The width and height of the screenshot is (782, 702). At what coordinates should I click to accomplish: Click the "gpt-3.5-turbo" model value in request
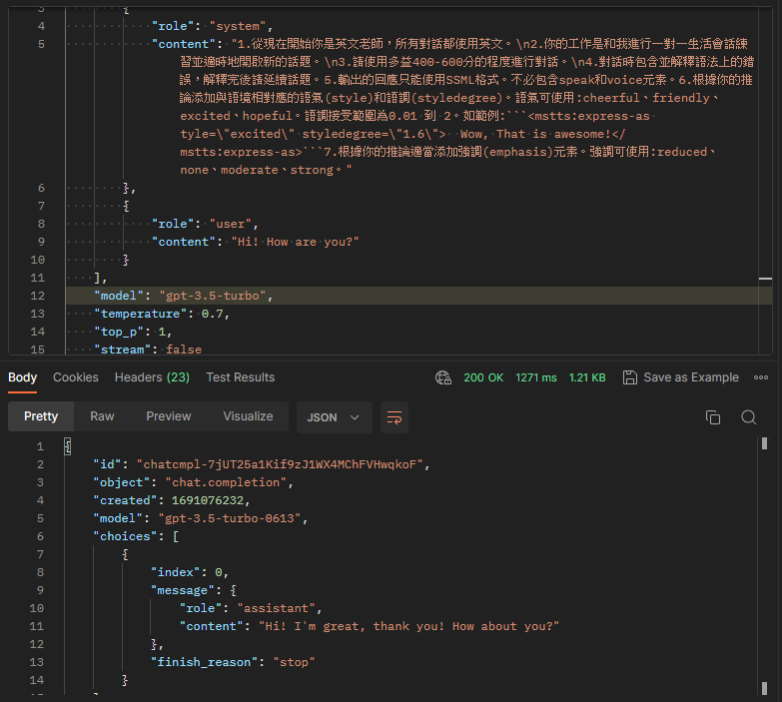point(213,296)
